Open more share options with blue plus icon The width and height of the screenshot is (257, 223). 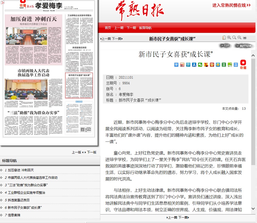(176, 65)
